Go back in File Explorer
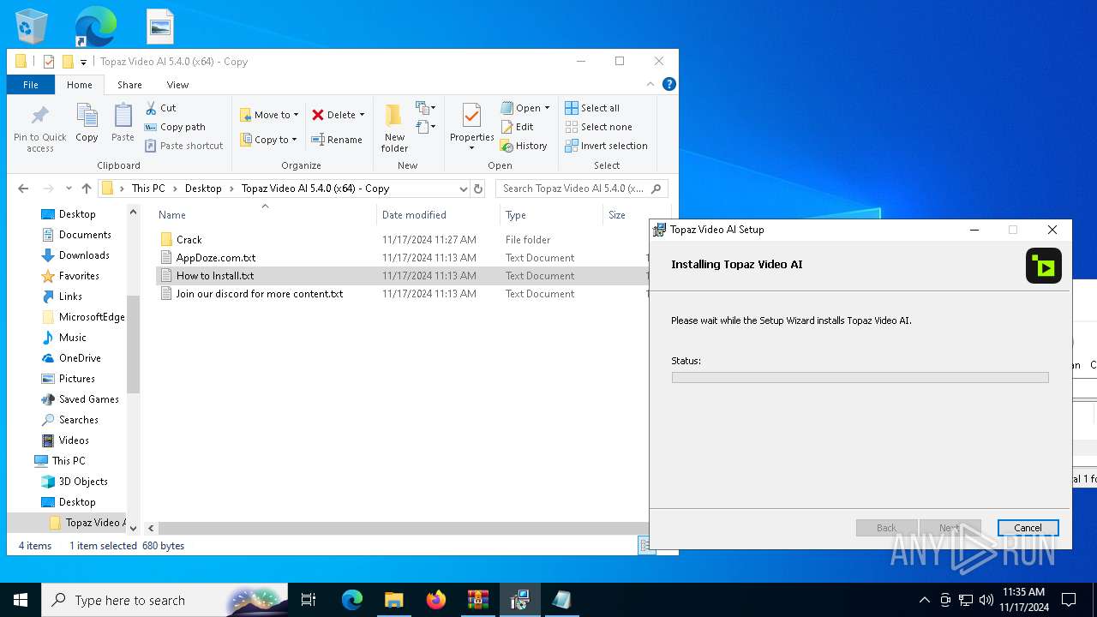This screenshot has height=617, width=1097. (23, 189)
